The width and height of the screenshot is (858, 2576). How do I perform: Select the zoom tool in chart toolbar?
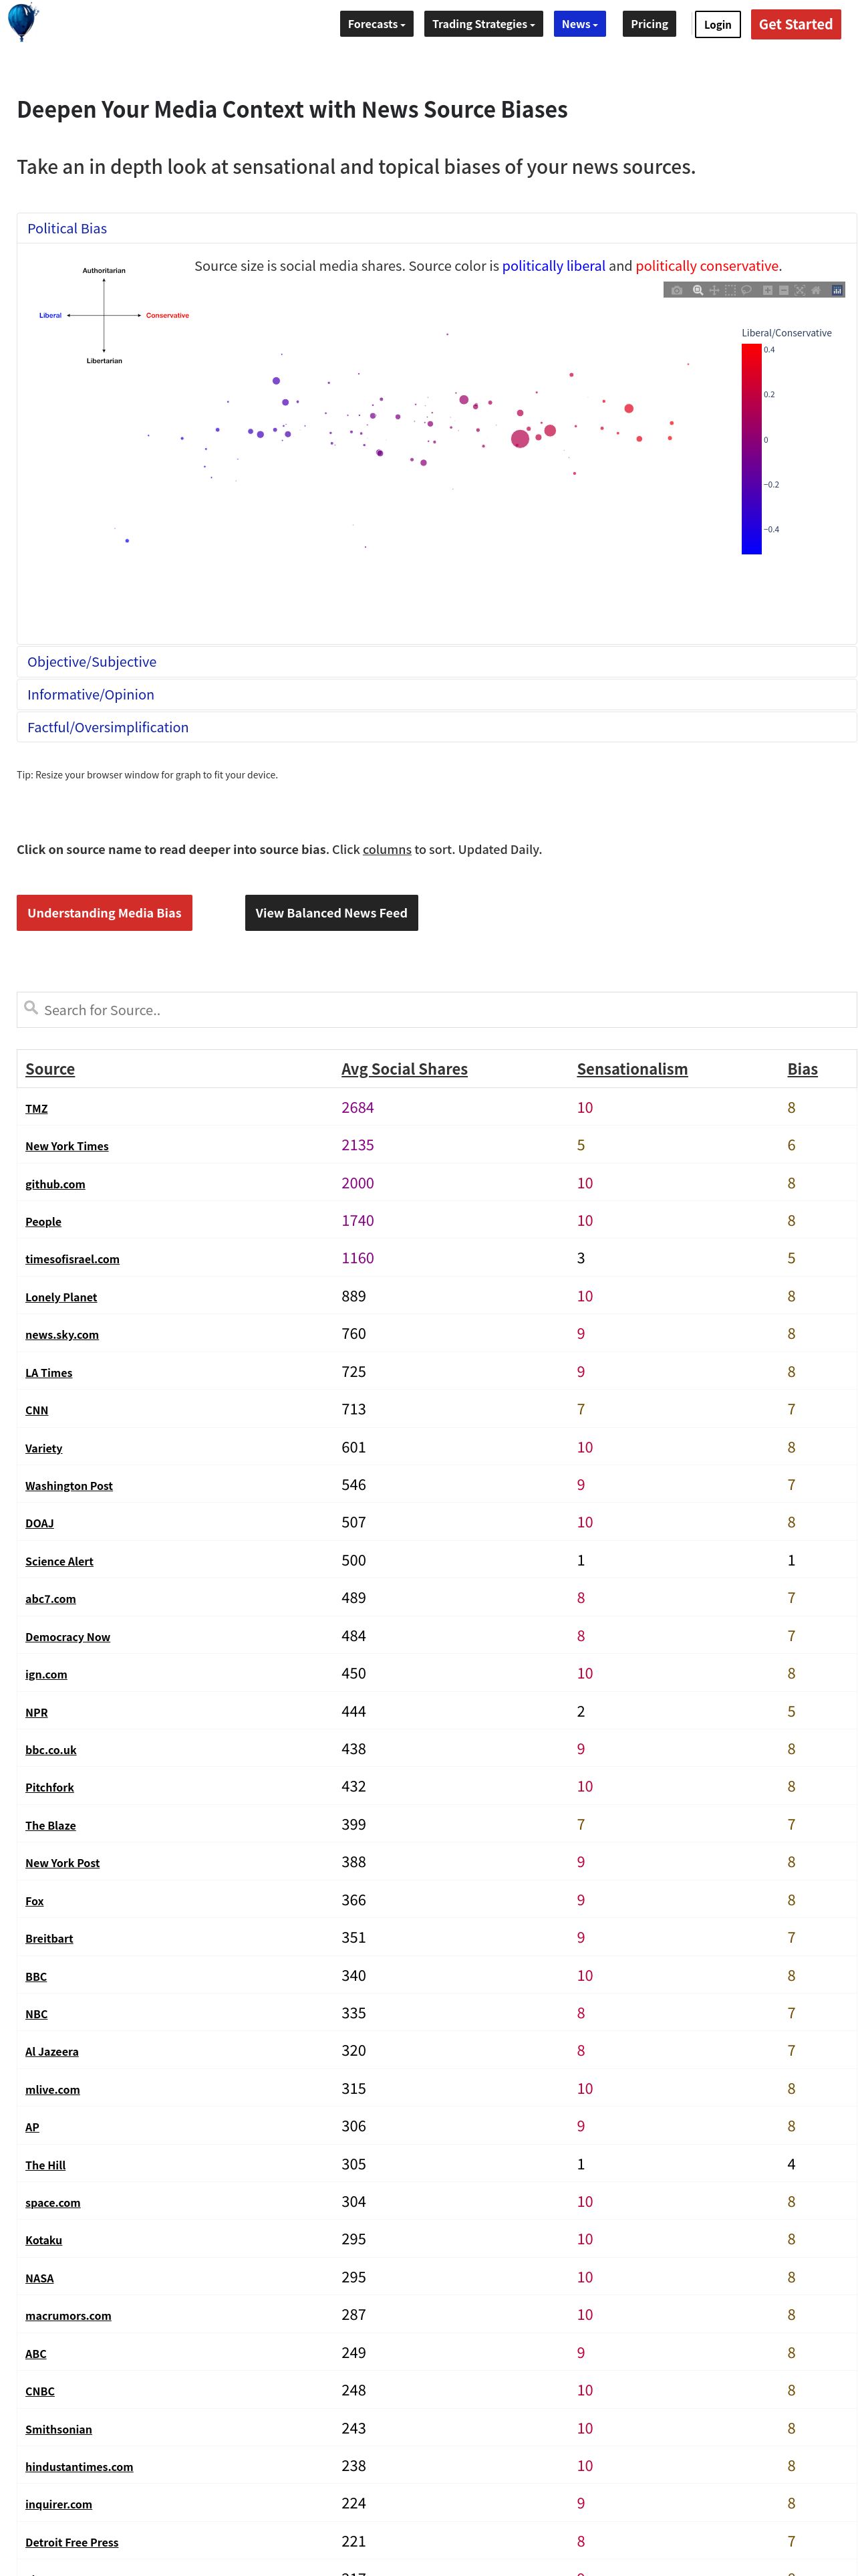(698, 290)
